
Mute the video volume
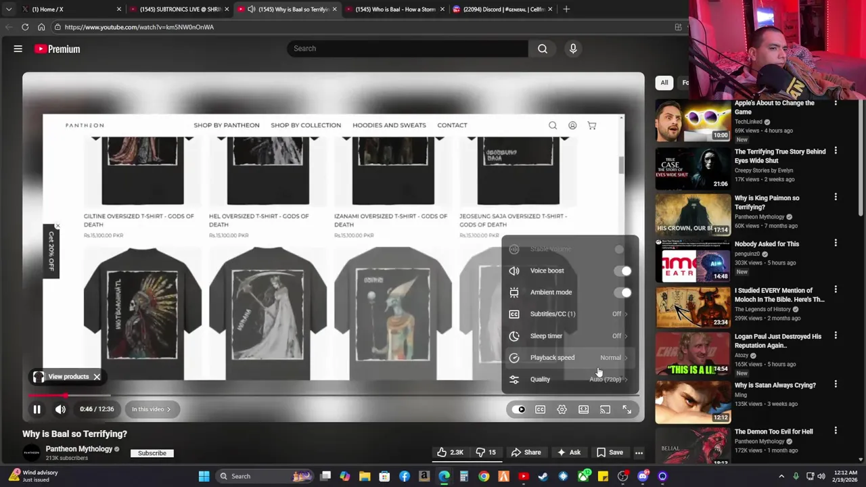60,409
